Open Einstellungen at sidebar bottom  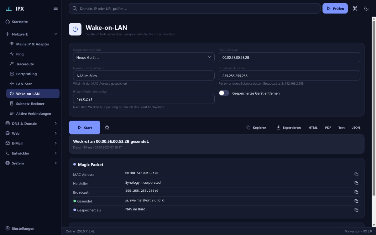point(31,228)
